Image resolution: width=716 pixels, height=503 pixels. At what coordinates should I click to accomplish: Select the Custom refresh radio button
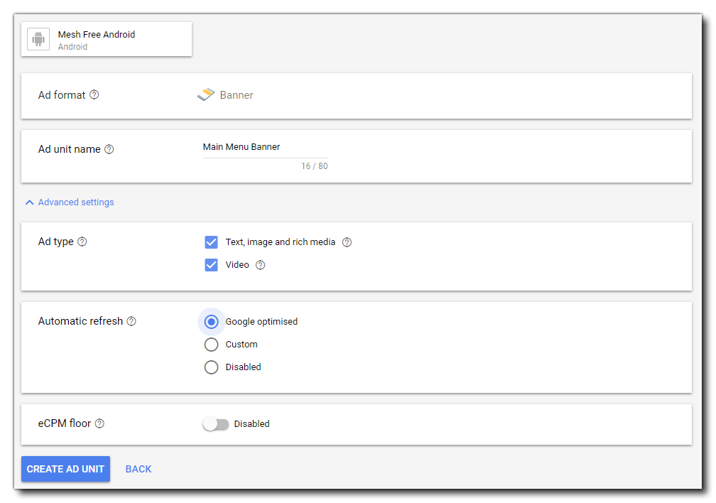pos(211,345)
